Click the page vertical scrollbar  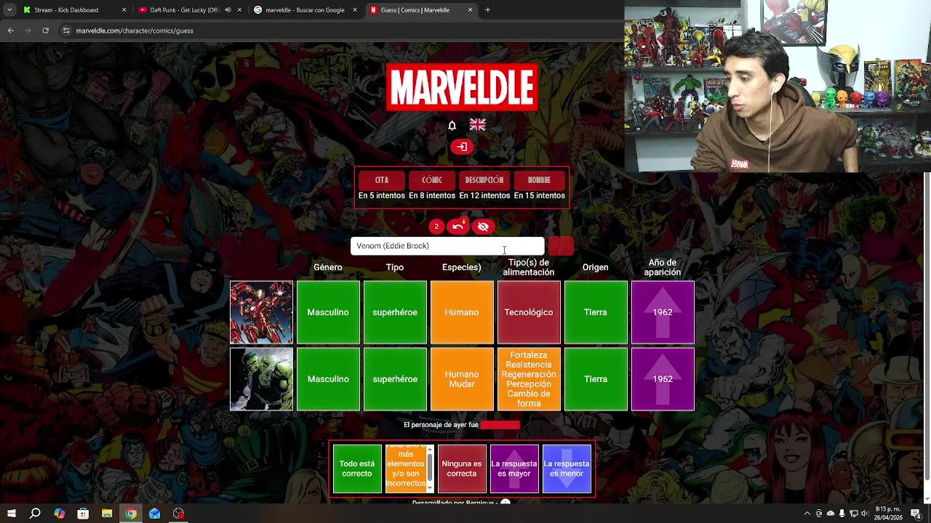coord(927,327)
